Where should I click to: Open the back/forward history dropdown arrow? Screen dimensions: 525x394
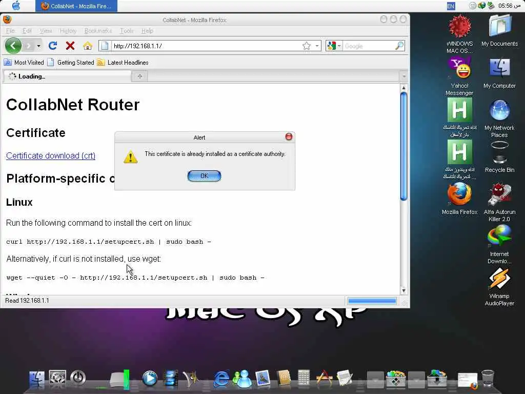click(39, 46)
